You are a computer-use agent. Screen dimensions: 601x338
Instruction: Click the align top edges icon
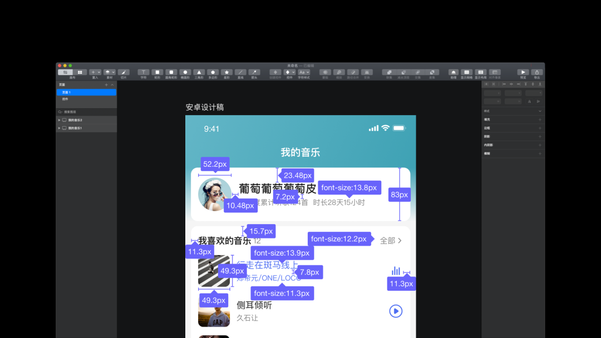[x=526, y=84]
